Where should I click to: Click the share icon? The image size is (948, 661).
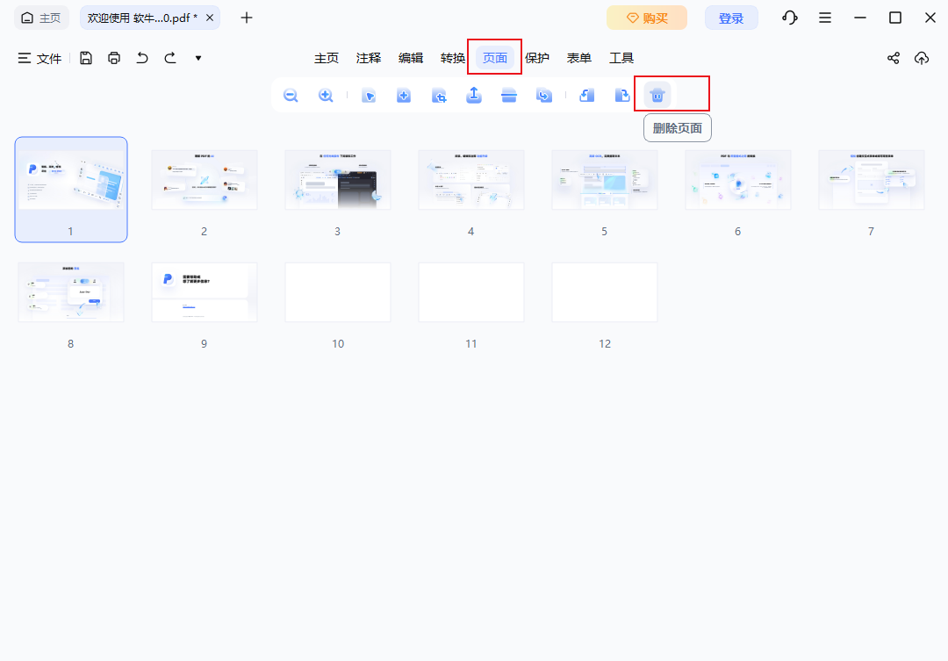click(x=894, y=58)
